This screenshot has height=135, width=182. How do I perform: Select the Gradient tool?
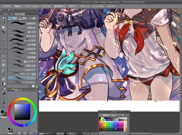pos(4,93)
